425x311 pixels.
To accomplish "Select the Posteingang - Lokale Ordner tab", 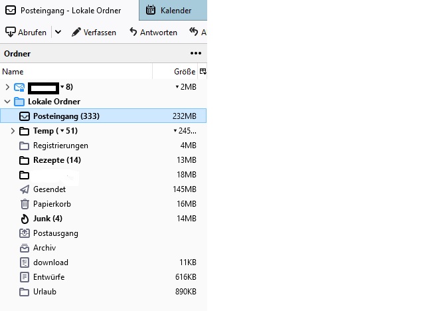I will coord(69,11).
